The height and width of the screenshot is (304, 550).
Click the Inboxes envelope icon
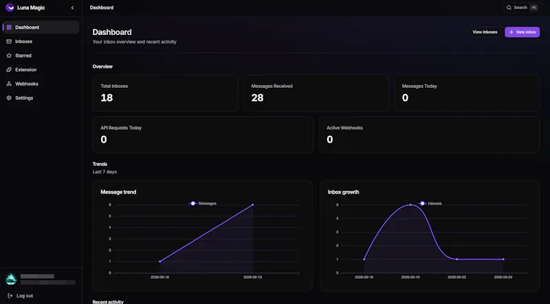point(9,41)
